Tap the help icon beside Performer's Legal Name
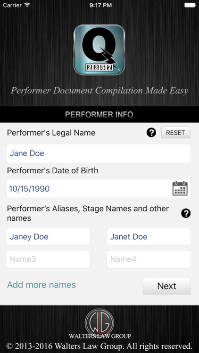This screenshot has height=353, width=199. point(151,133)
